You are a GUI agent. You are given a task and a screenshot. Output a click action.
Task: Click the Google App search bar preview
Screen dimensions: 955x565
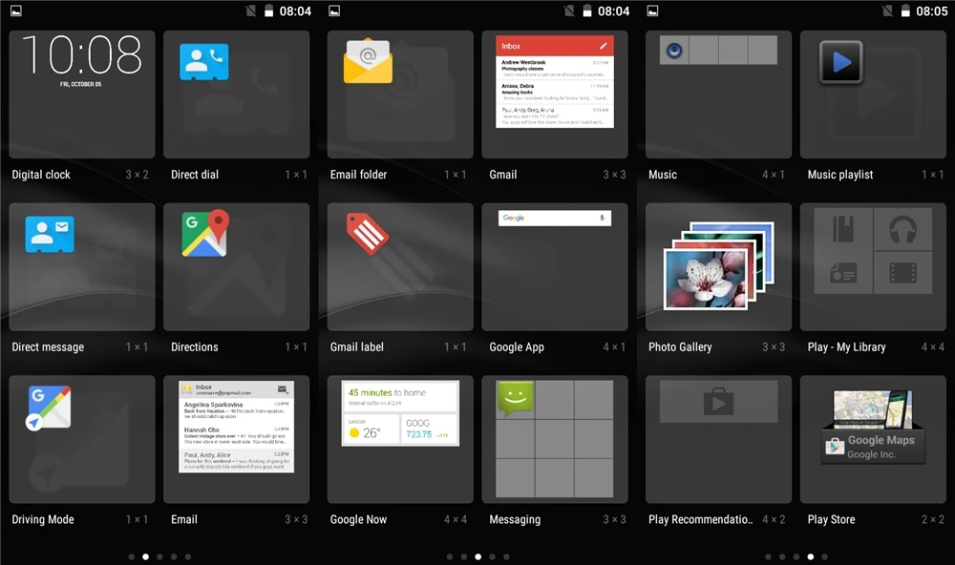(554, 218)
